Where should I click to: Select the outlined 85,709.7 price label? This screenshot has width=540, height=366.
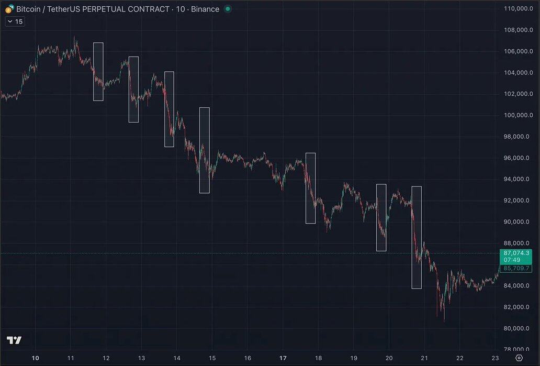tap(517, 269)
